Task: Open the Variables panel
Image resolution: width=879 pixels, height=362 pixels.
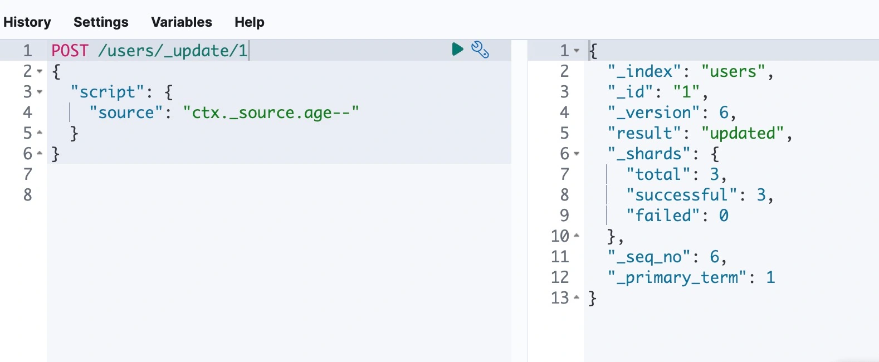Action: [x=182, y=22]
